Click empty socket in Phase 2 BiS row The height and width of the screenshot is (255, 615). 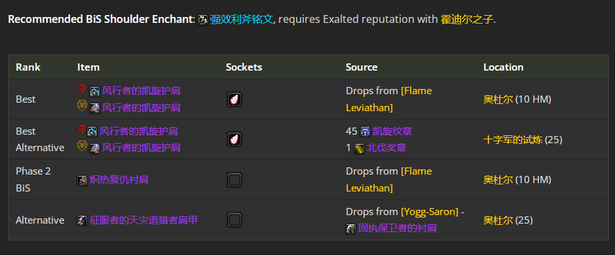234,180
